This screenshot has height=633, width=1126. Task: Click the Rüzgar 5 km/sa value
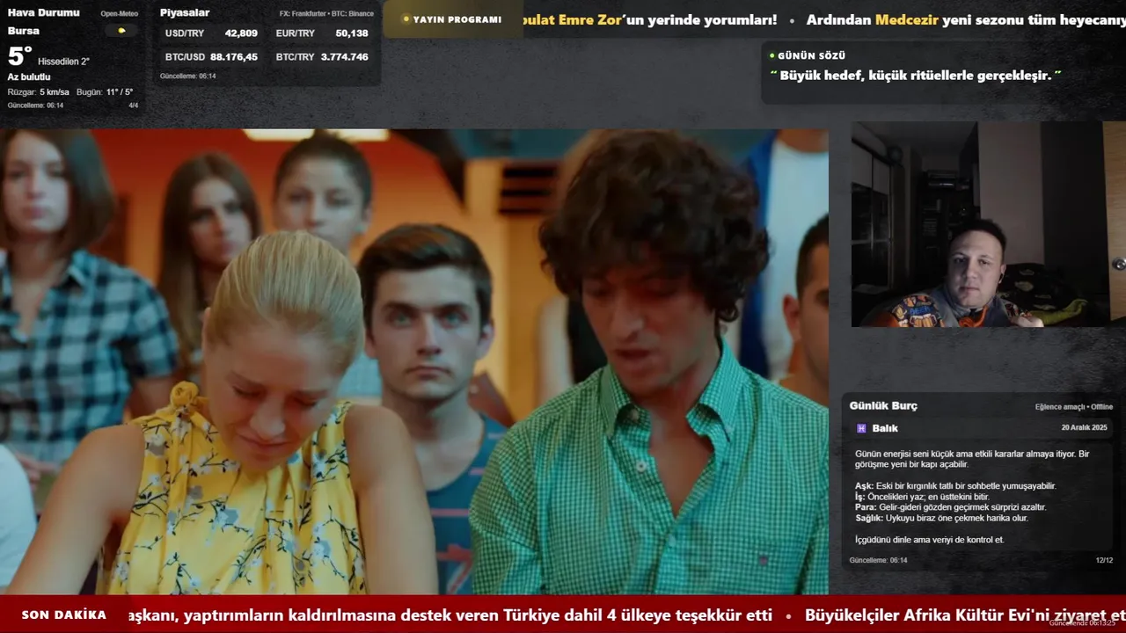(x=38, y=92)
